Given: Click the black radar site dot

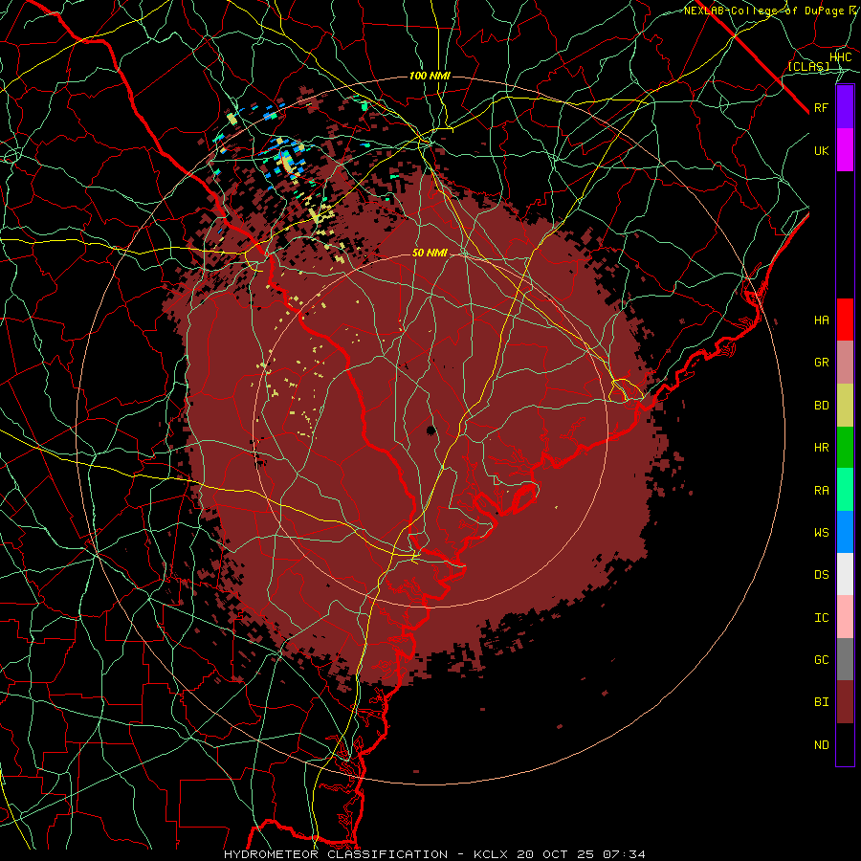Looking at the screenshot, I should [x=430, y=430].
